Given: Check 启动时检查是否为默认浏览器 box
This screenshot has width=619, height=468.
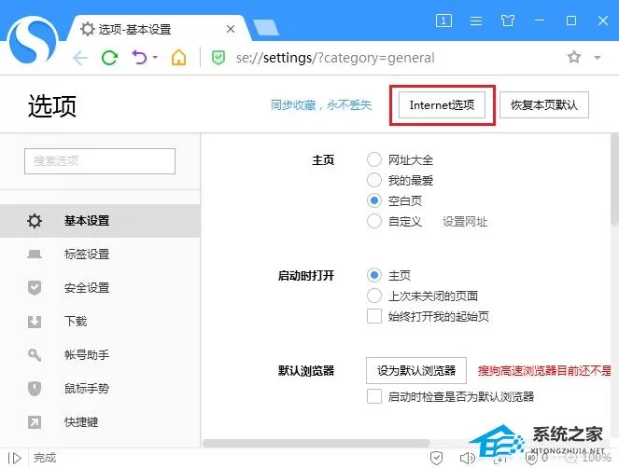Looking at the screenshot, I should (374, 396).
